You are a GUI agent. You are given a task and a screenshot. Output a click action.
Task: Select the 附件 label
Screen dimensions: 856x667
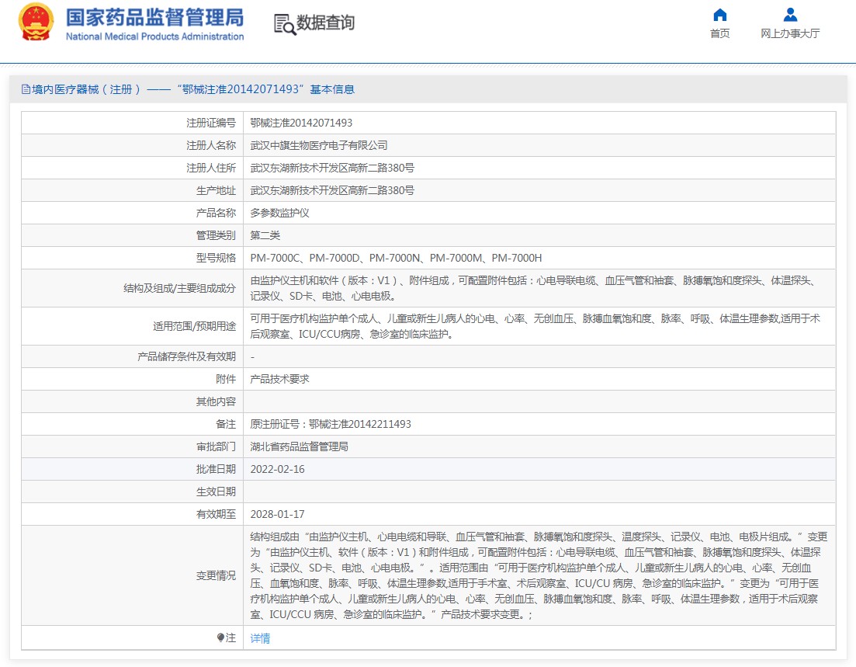(226, 379)
